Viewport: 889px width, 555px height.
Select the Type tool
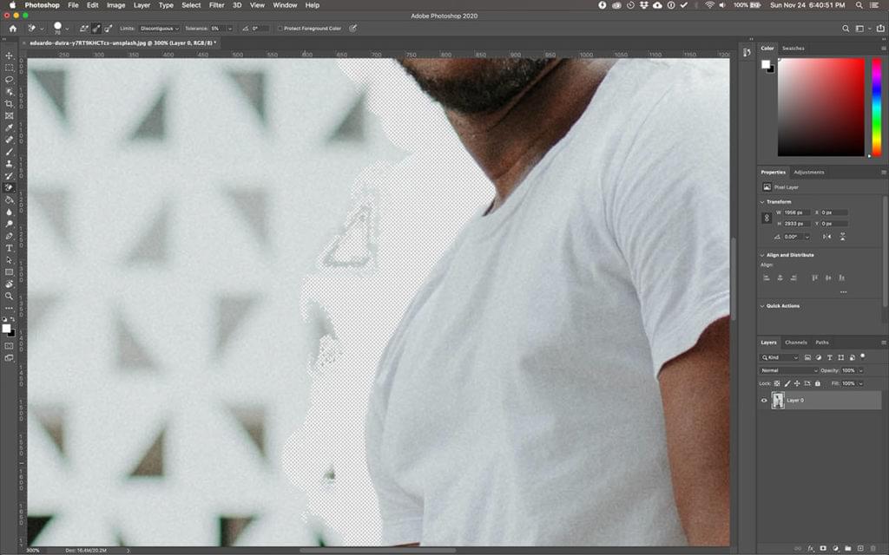10,248
